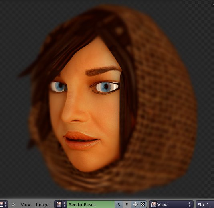Add a new image with plus icon
The width and height of the screenshot is (214, 208).
point(135,204)
